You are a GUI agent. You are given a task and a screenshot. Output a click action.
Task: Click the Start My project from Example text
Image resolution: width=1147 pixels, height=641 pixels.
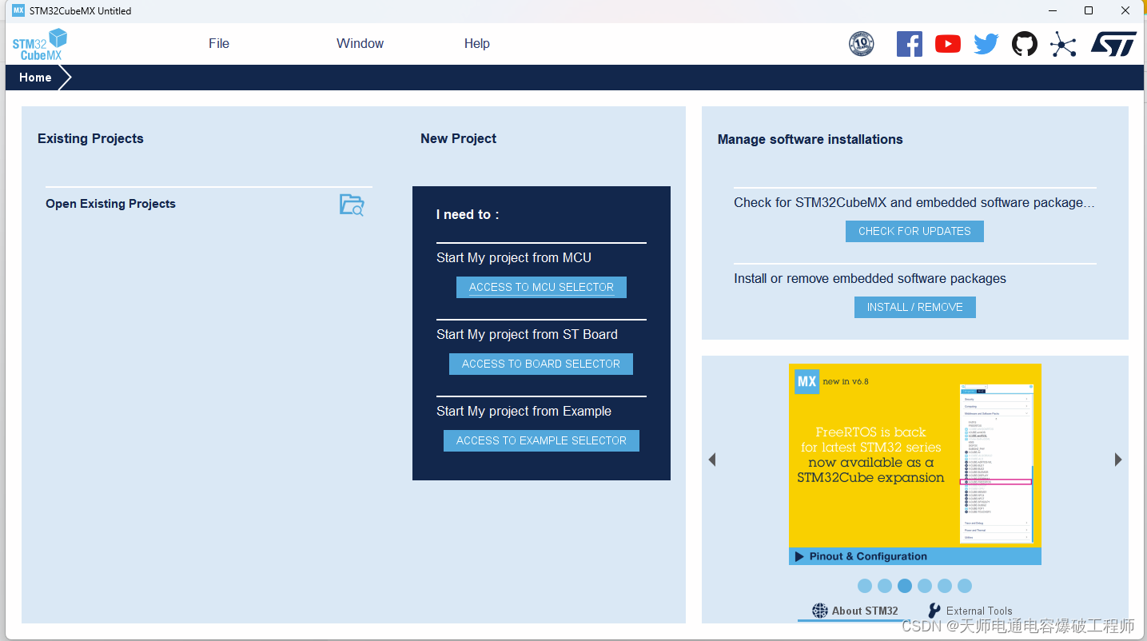[x=524, y=411]
